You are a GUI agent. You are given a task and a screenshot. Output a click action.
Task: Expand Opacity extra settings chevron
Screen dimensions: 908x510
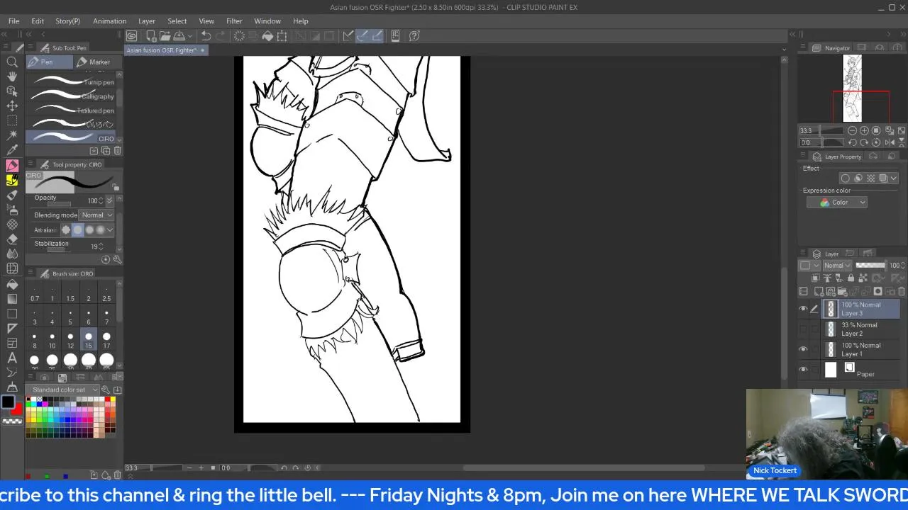pos(109,200)
